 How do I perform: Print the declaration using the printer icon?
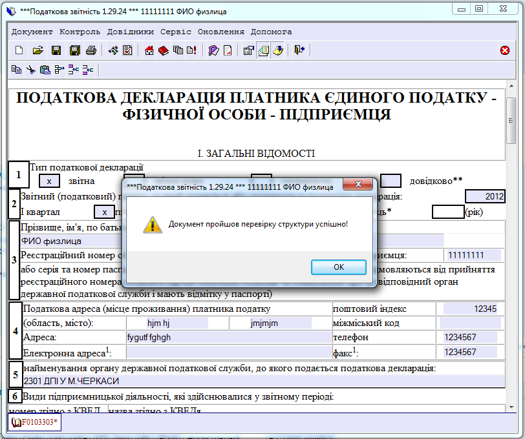pos(91,50)
